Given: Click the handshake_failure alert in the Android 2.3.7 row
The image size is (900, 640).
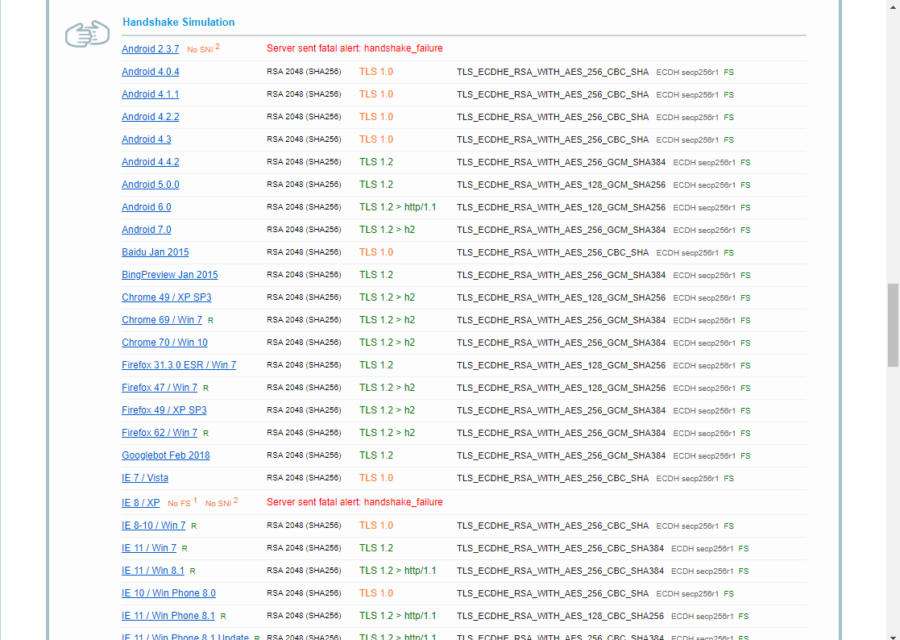Looking at the screenshot, I should [x=355, y=49].
